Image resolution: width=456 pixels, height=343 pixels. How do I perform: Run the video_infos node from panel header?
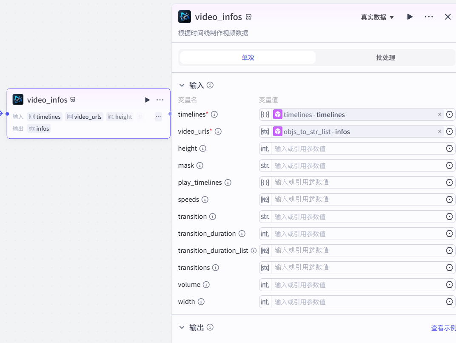[x=410, y=17]
